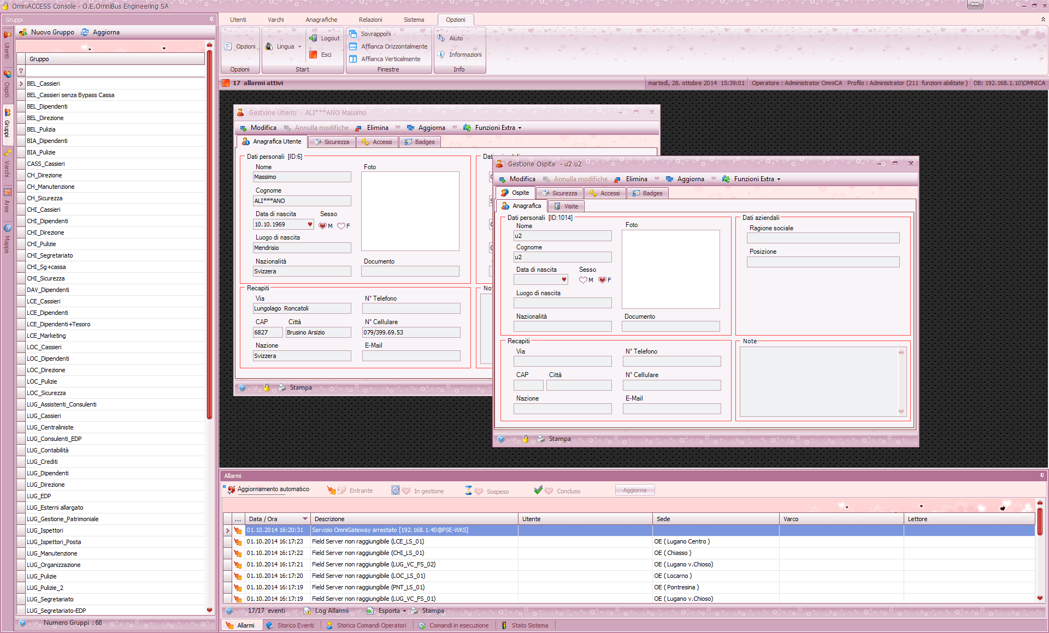The height and width of the screenshot is (633, 1049).
Task: Open Funzioni Extra in Gestione Ospite
Action: (x=751, y=179)
